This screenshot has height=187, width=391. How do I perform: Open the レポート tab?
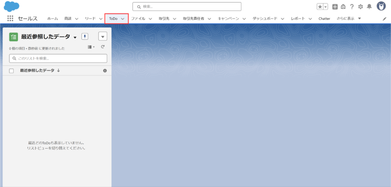tap(298, 18)
